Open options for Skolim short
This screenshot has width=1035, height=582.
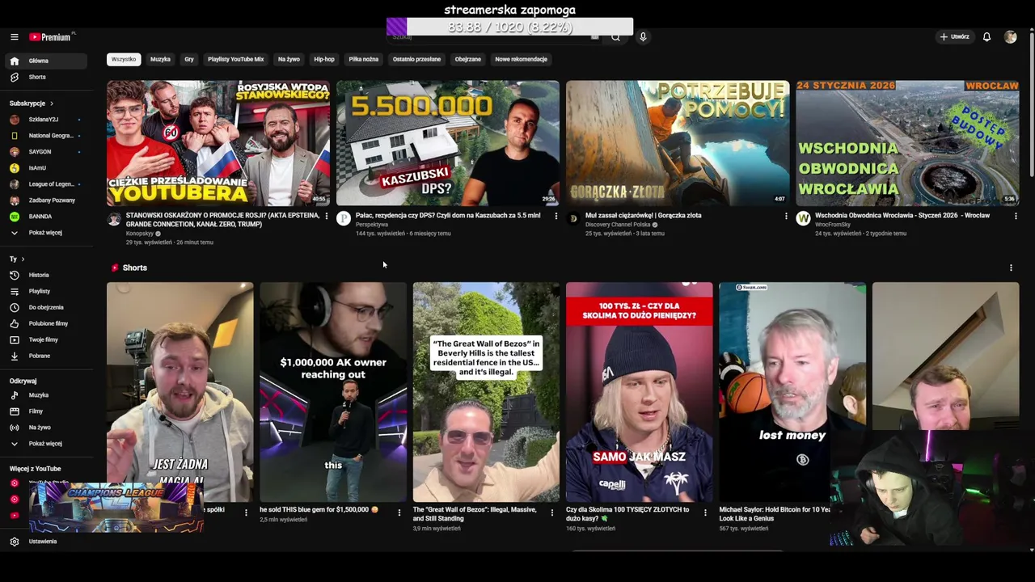[x=705, y=512]
